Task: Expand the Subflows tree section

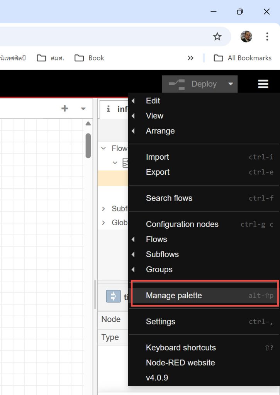Action: [x=104, y=209]
